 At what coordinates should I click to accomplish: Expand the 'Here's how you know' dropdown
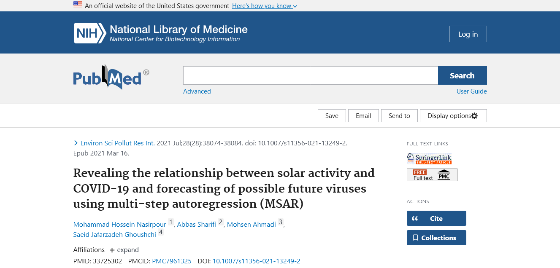click(265, 6)
